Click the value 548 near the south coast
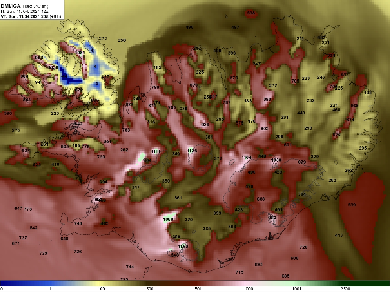 coord(175,255)
